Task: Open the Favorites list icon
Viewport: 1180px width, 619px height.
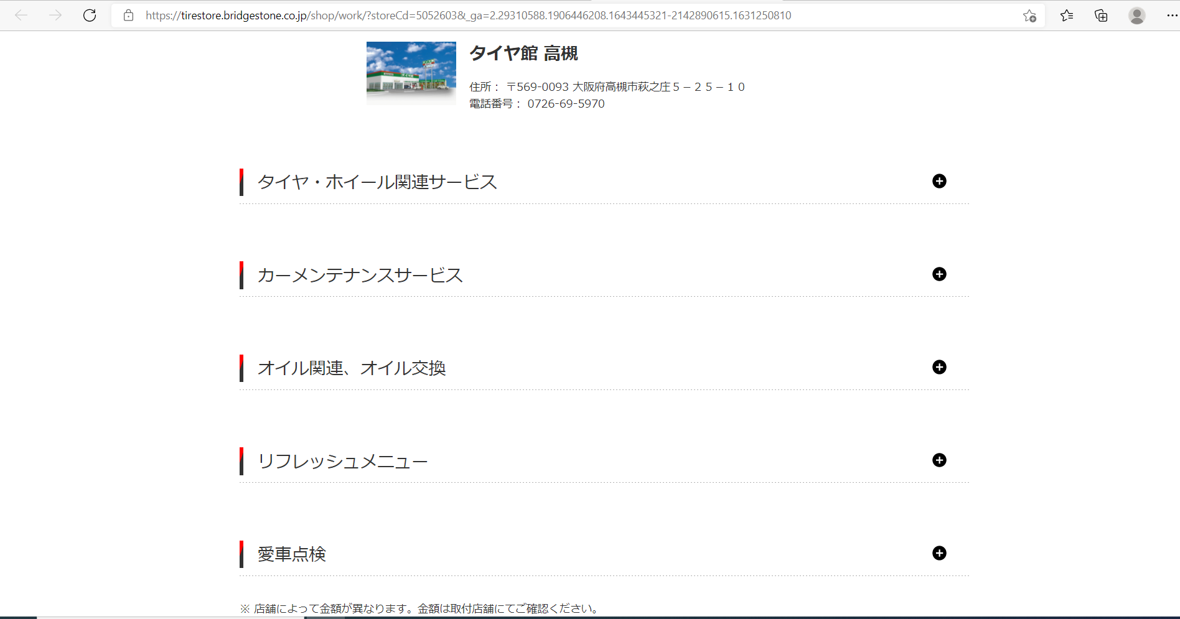Action: (x=1067, y=16)
